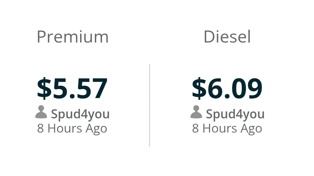Select the person silhouette beside Diesel's Spud4you
Image resolution: width=314 pixels, height=176 pixels.
196,112
